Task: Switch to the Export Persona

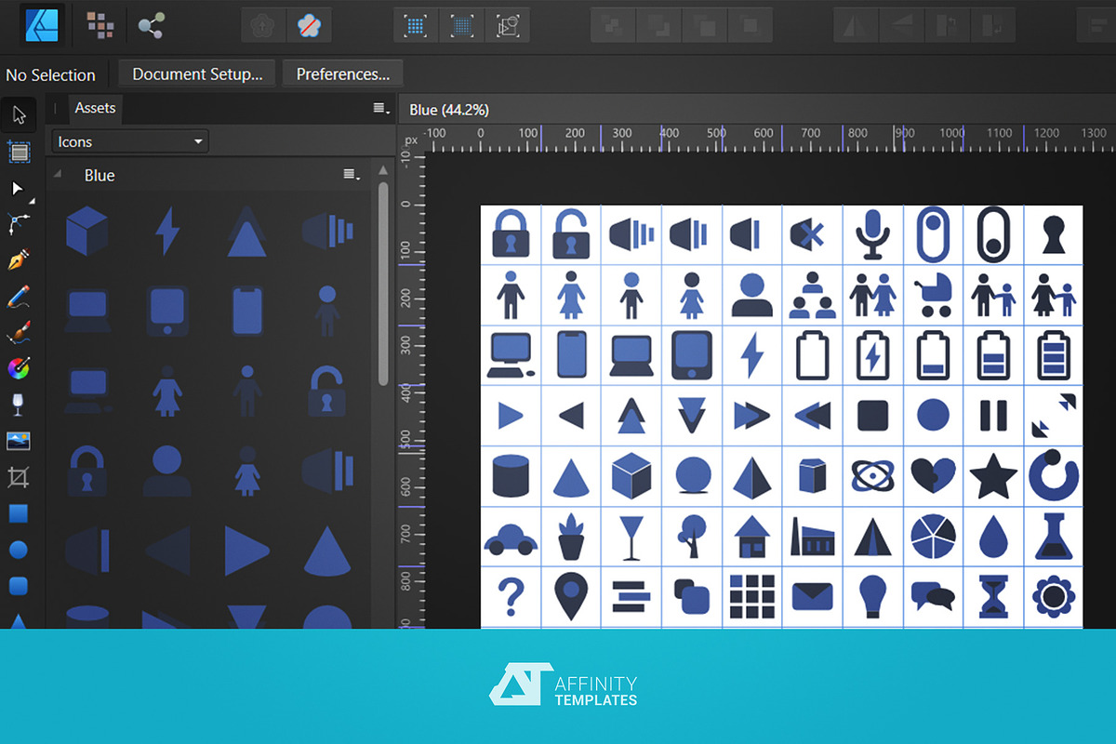Action: click(151, 25)
